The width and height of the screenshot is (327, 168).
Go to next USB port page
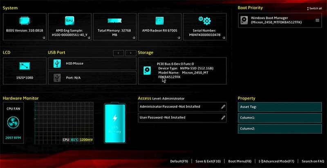131,53
